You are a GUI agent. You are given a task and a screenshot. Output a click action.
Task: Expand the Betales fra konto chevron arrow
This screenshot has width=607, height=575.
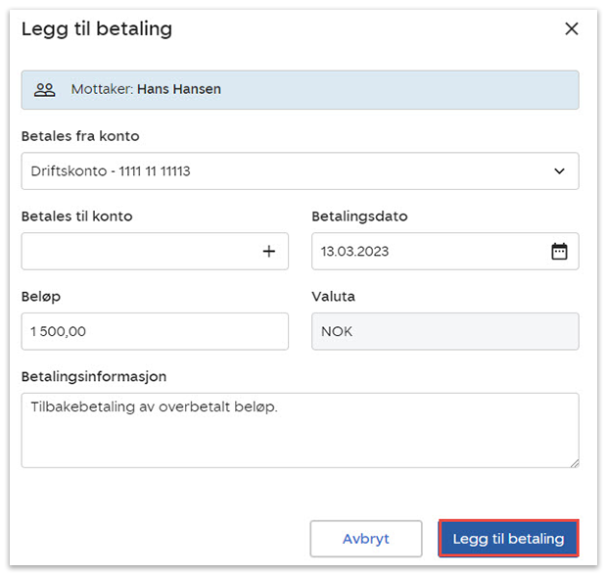pyautogui.click(x=559, y=171)
